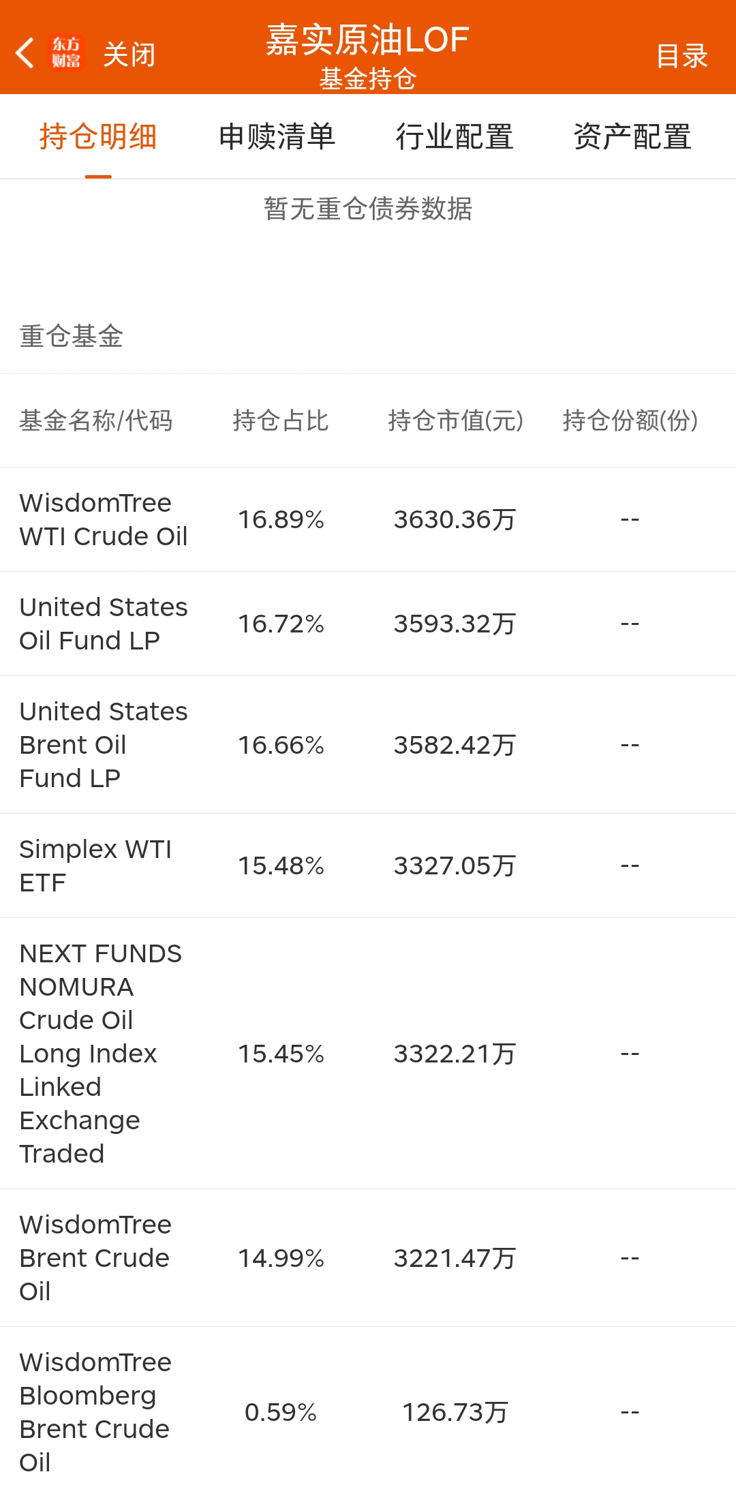Tap the back arrow icon
This screenshot has height=1485, width=736.
(25, 53)
